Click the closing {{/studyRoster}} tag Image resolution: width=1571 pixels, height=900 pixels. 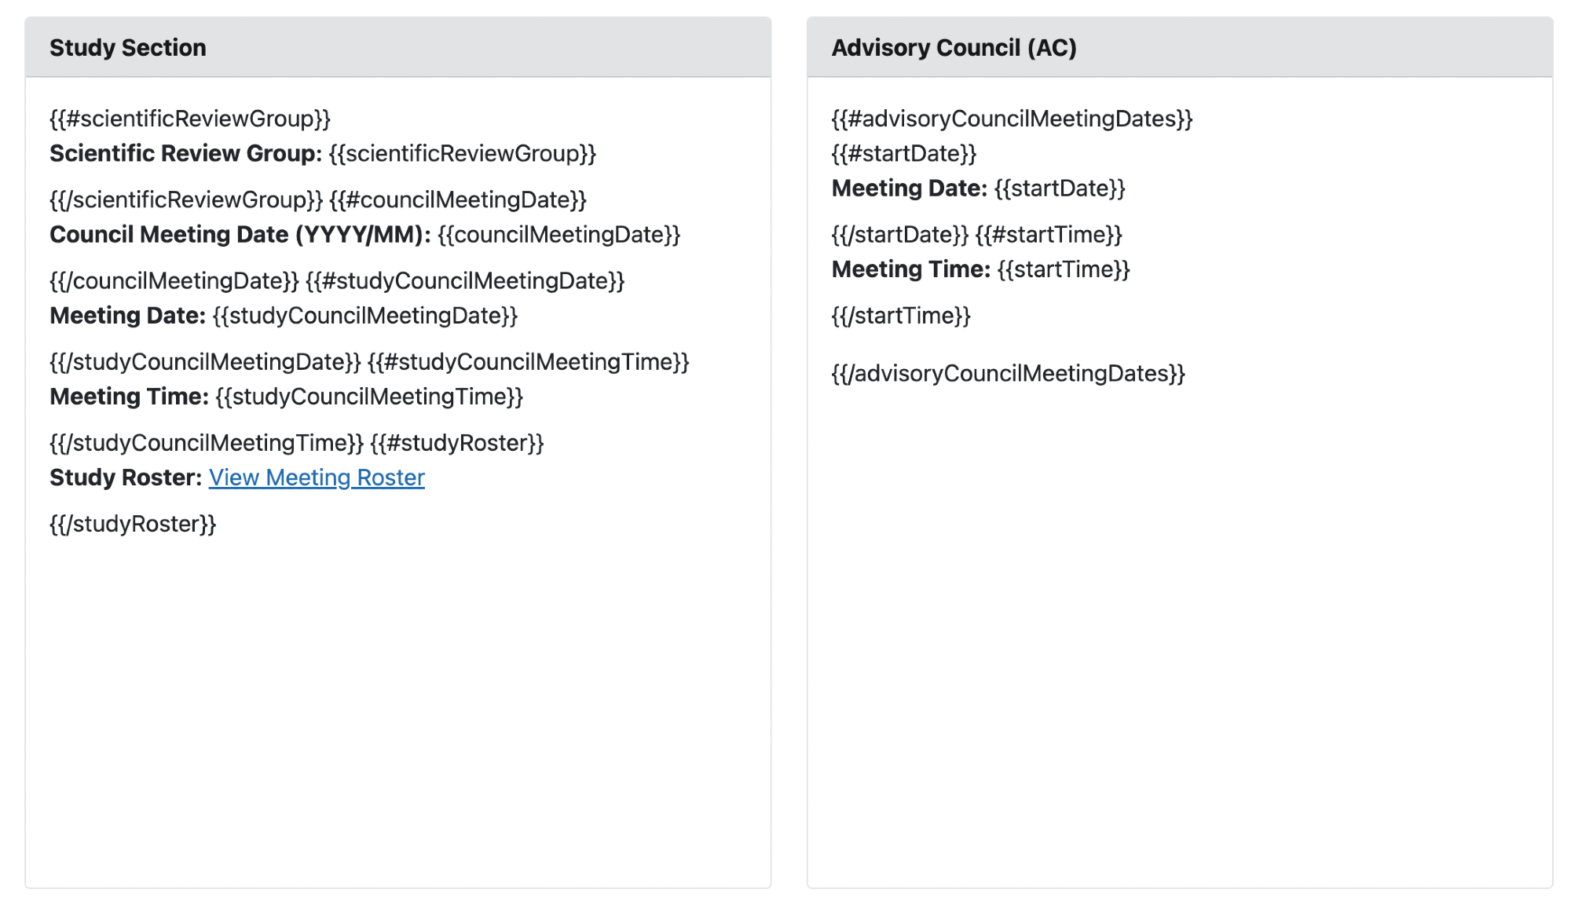click(133, 524)
